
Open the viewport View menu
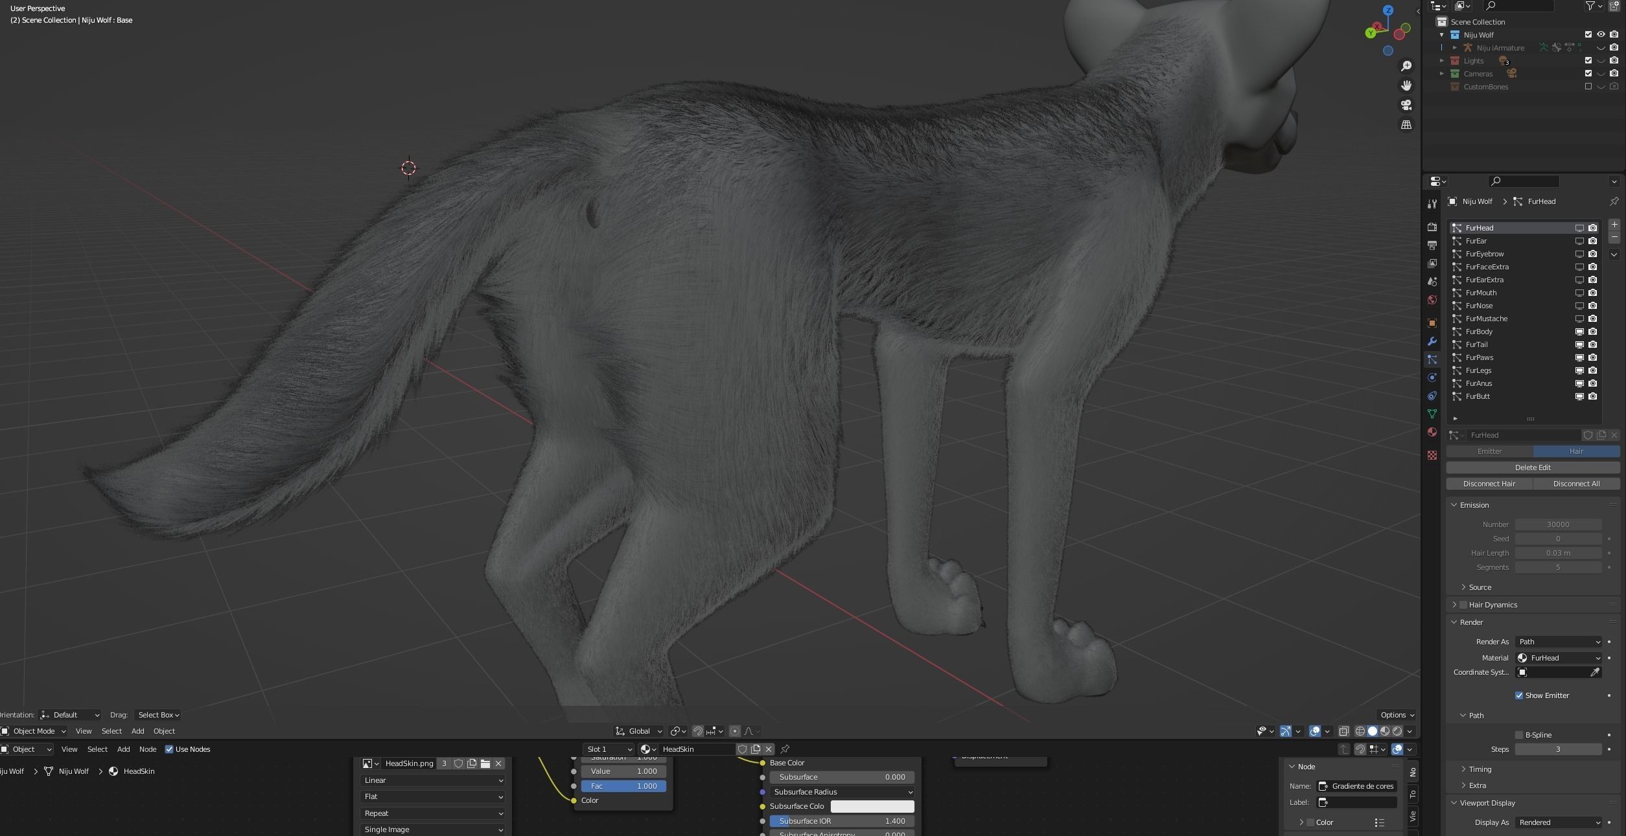[84, 731]
